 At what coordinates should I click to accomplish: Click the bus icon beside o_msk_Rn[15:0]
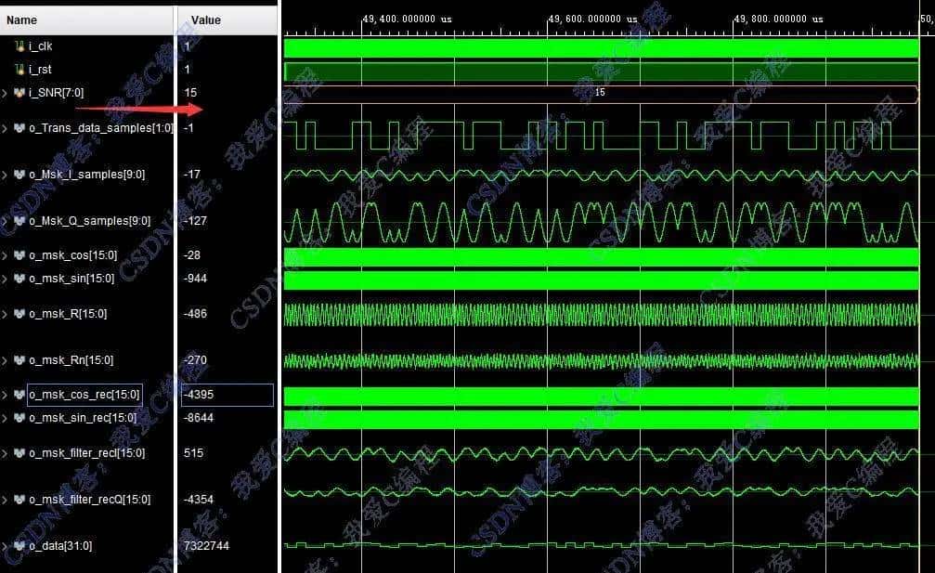20,359
